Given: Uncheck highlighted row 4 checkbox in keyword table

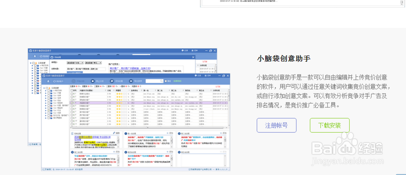Looking at the screenshot, I should 72,103.
